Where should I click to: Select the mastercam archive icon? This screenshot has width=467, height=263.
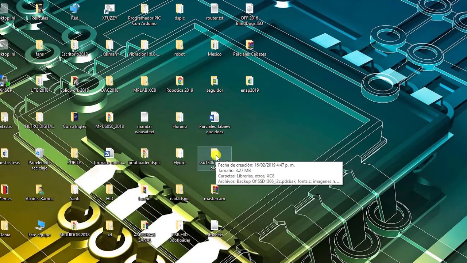point(215,190)
